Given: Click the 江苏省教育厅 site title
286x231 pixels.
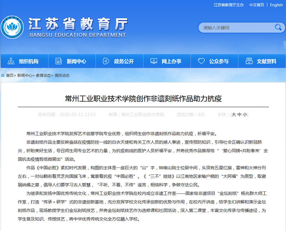Looking at the screenshot, I should pos(78,24).
